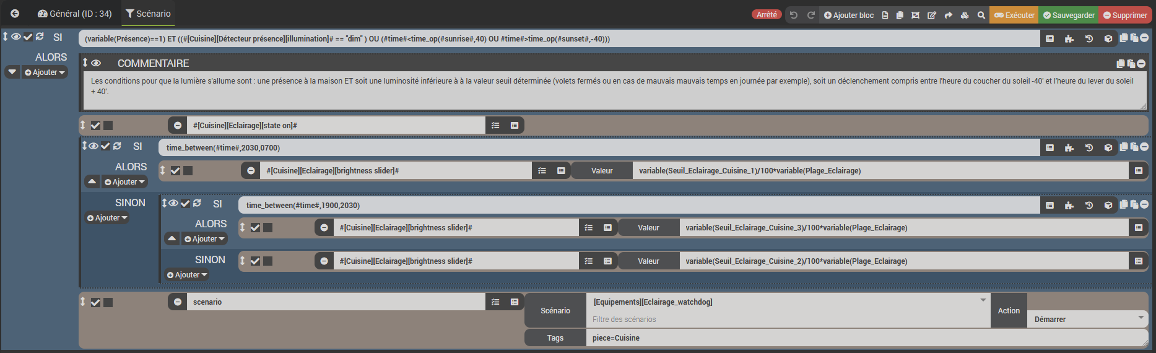Screen dimensions: 1156x353
Task: Click the main SI condition expression field
Action: (559, 38)
